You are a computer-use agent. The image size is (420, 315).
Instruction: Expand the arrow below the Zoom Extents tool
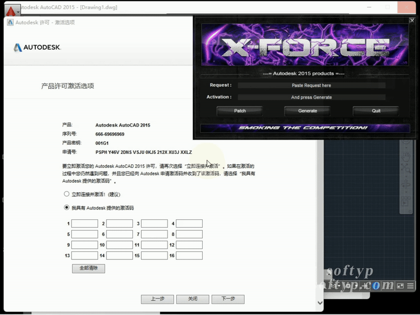[406, 176]
